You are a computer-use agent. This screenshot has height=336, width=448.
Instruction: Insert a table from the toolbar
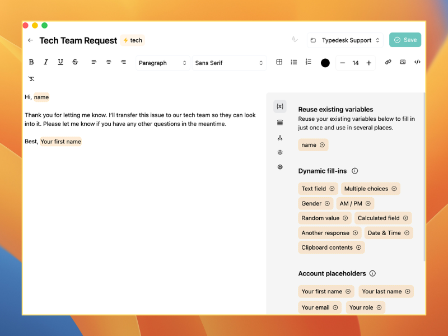(279, 62)
